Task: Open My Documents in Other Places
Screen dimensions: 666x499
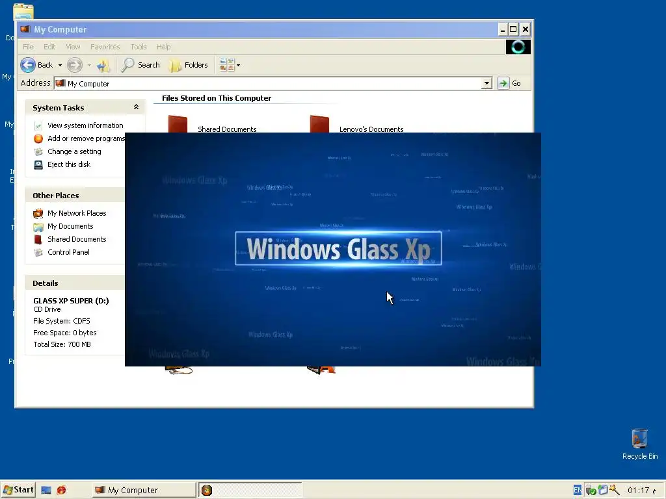Action: [70, 226]
